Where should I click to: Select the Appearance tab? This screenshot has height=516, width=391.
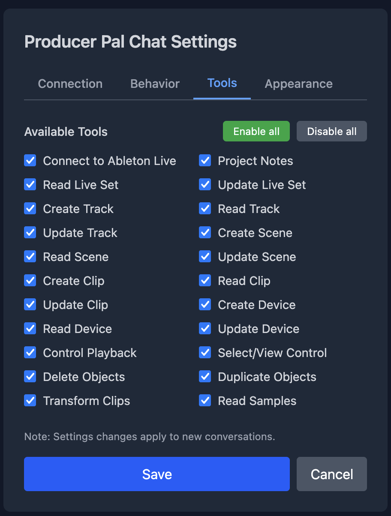(298, 84)
